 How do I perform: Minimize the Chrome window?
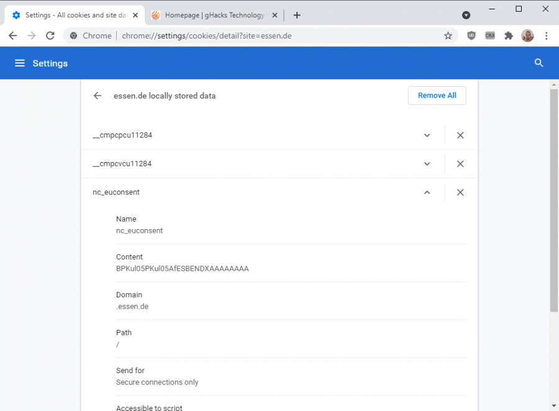[492, 9]
